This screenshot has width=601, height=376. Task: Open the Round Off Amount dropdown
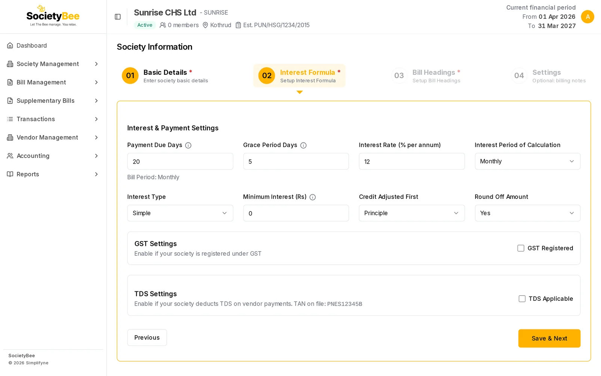[527, 213]
